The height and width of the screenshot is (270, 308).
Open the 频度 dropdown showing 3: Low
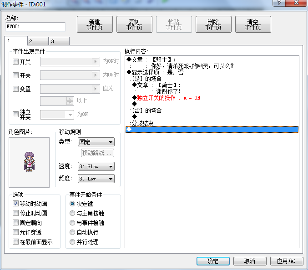click(96, 179)
